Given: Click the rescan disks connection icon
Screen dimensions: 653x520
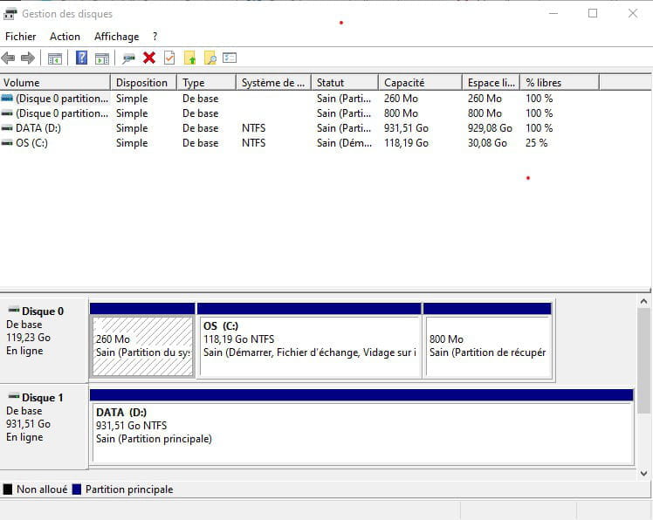Looking at the screenshot, I should click(128, 58).
